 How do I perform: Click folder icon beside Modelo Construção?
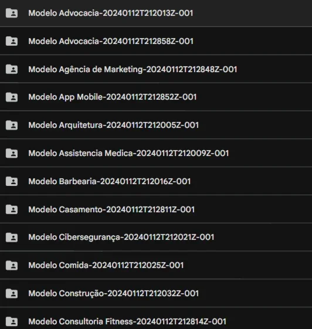pyautogui.click(x=12, y=293)
